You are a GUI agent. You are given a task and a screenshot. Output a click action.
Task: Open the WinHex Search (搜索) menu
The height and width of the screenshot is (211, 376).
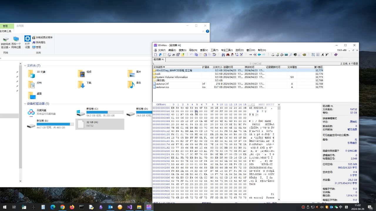pos(182,50)
